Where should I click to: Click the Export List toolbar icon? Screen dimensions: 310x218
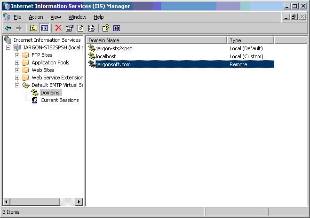(x=91, y=28)
